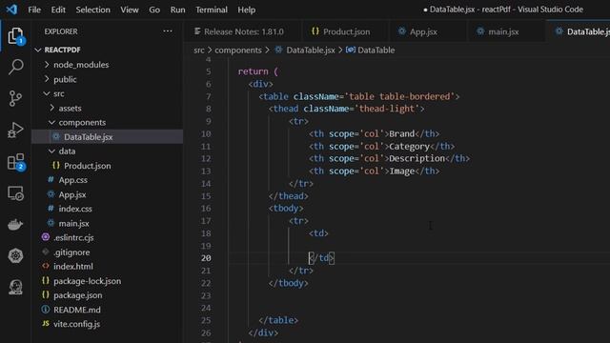Open the Run menu

pyautogui.click(x=178, y=10)
